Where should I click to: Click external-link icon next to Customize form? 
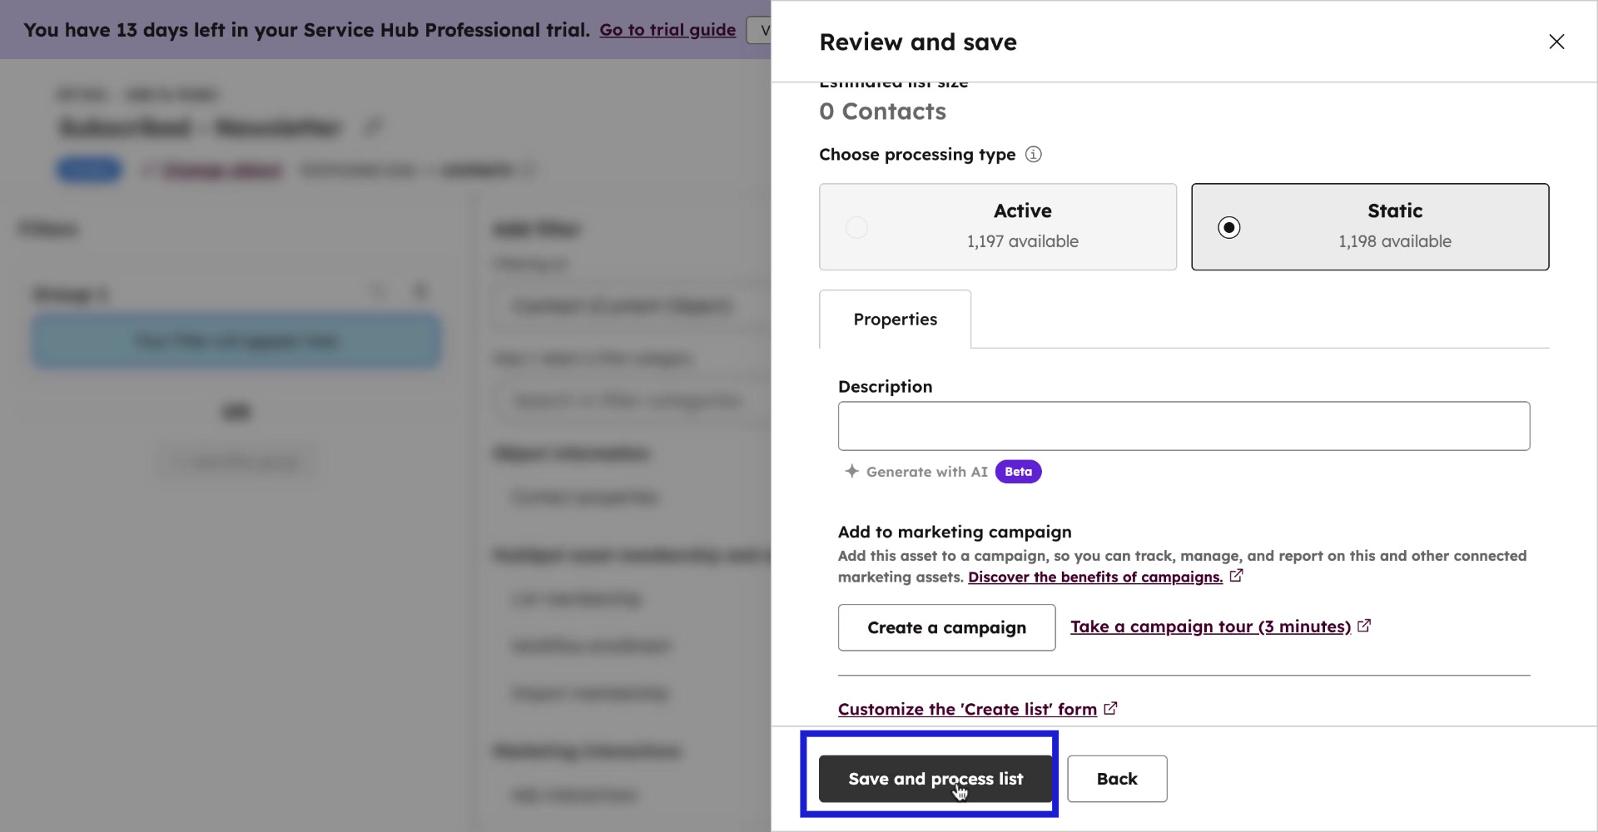[x=1110, y=709]
